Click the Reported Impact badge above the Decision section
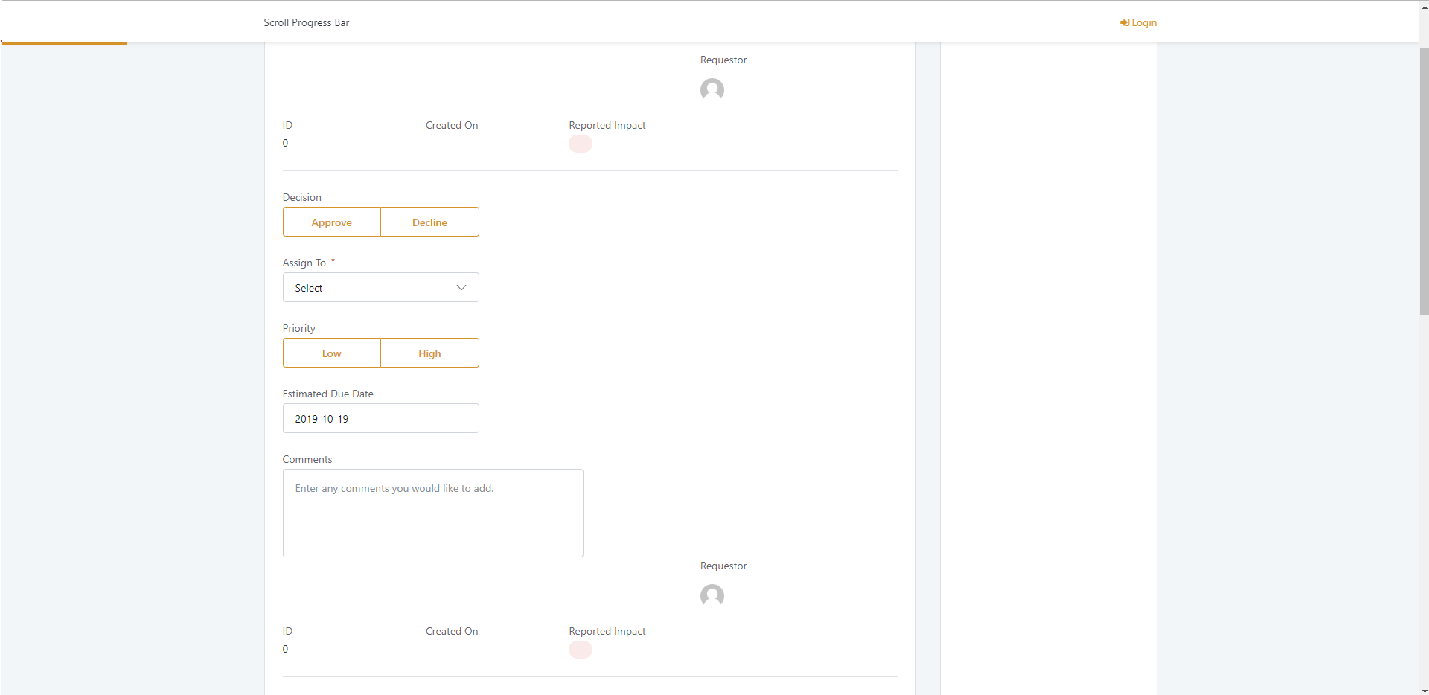The height and width of the screenshot is (695, 1429). point(581,144)
